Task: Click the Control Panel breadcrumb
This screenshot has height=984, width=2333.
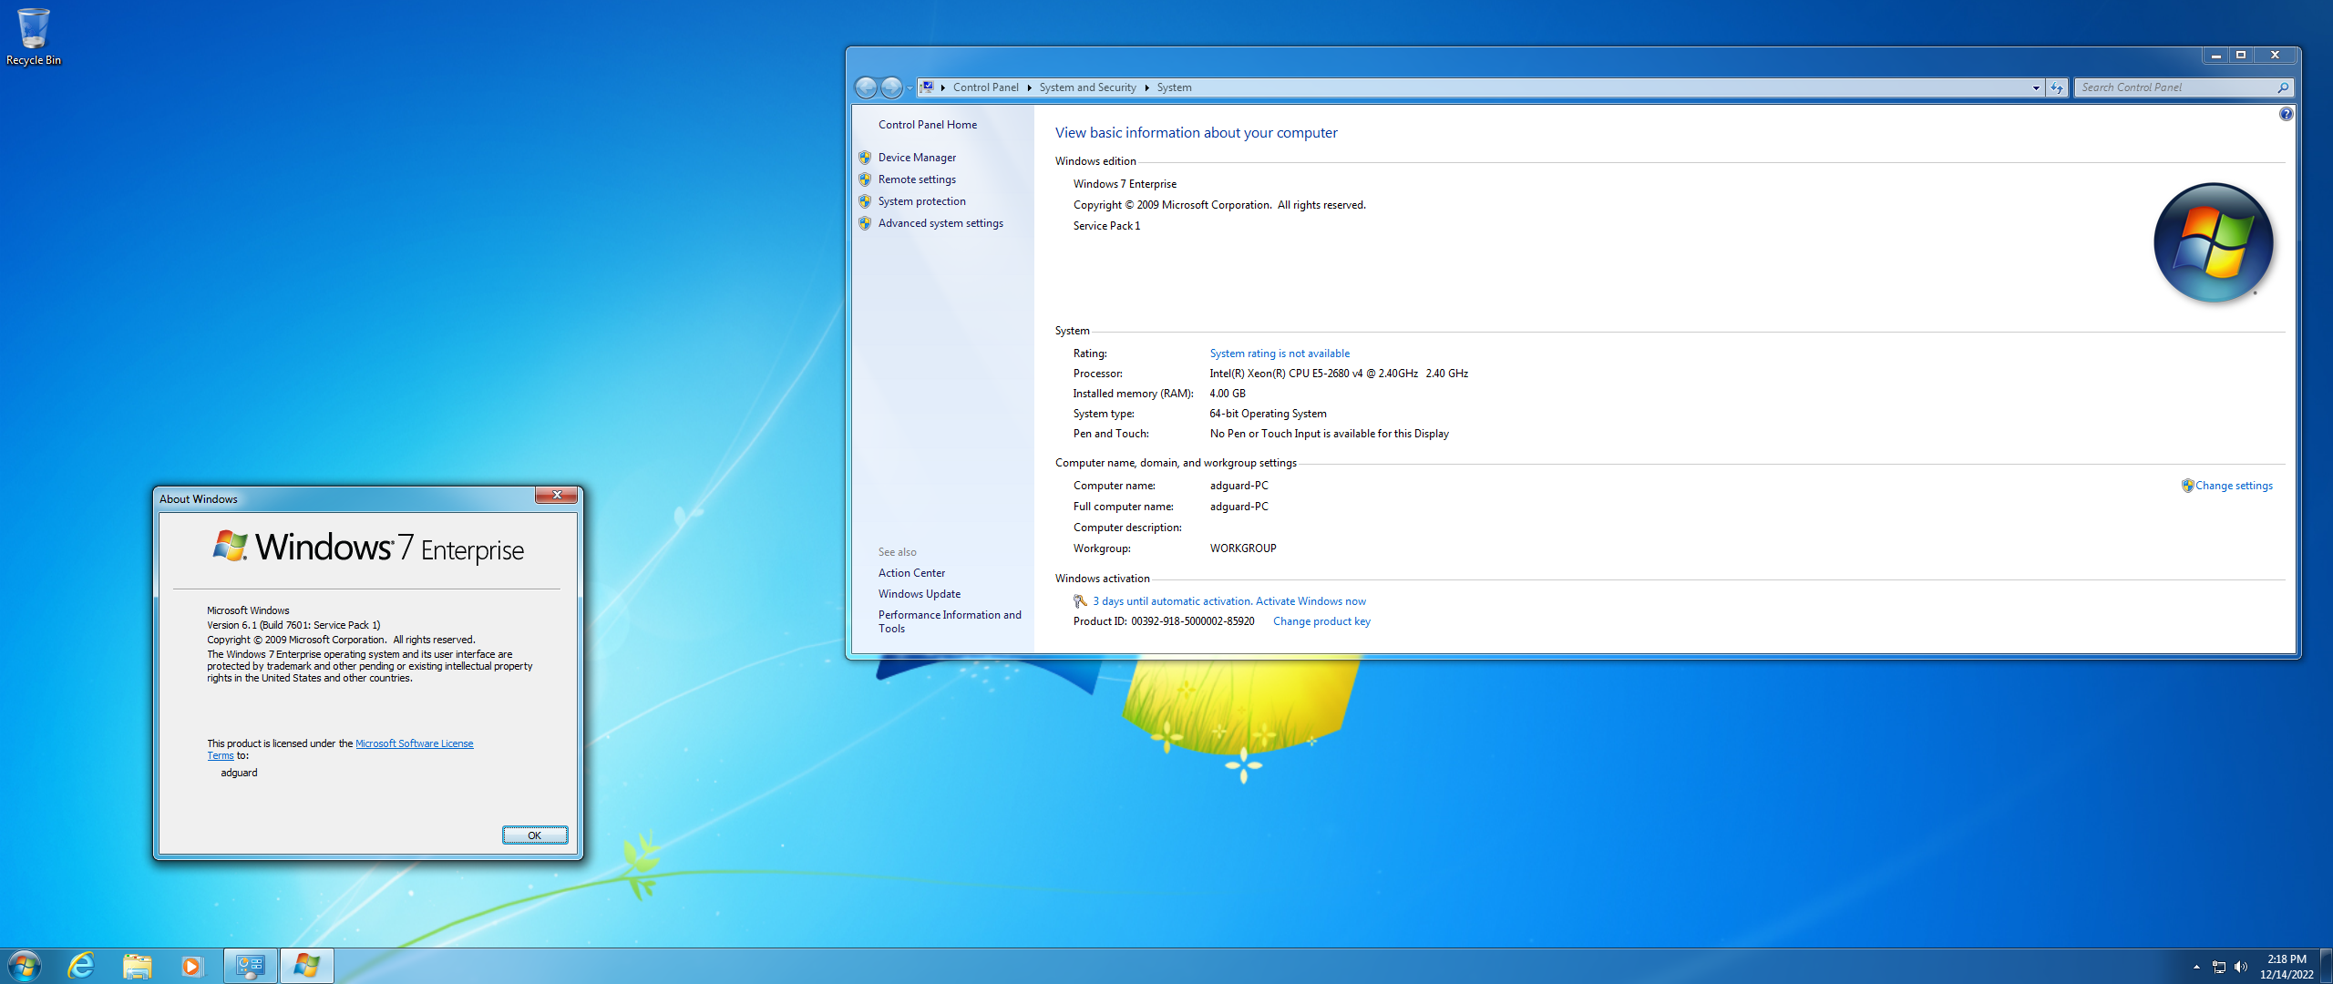Action: click(985, 87)
